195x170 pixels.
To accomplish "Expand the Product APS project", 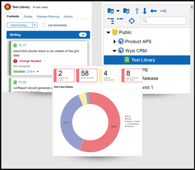I will pos(115,42).
